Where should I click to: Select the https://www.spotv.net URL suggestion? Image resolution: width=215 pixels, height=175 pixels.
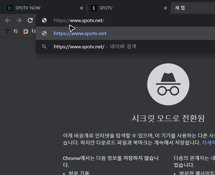tap(125, 33)
